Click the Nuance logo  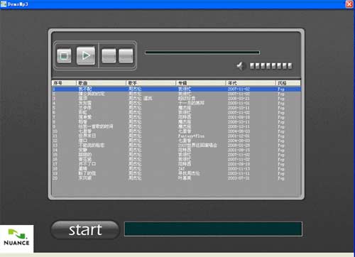click(16, 239)
